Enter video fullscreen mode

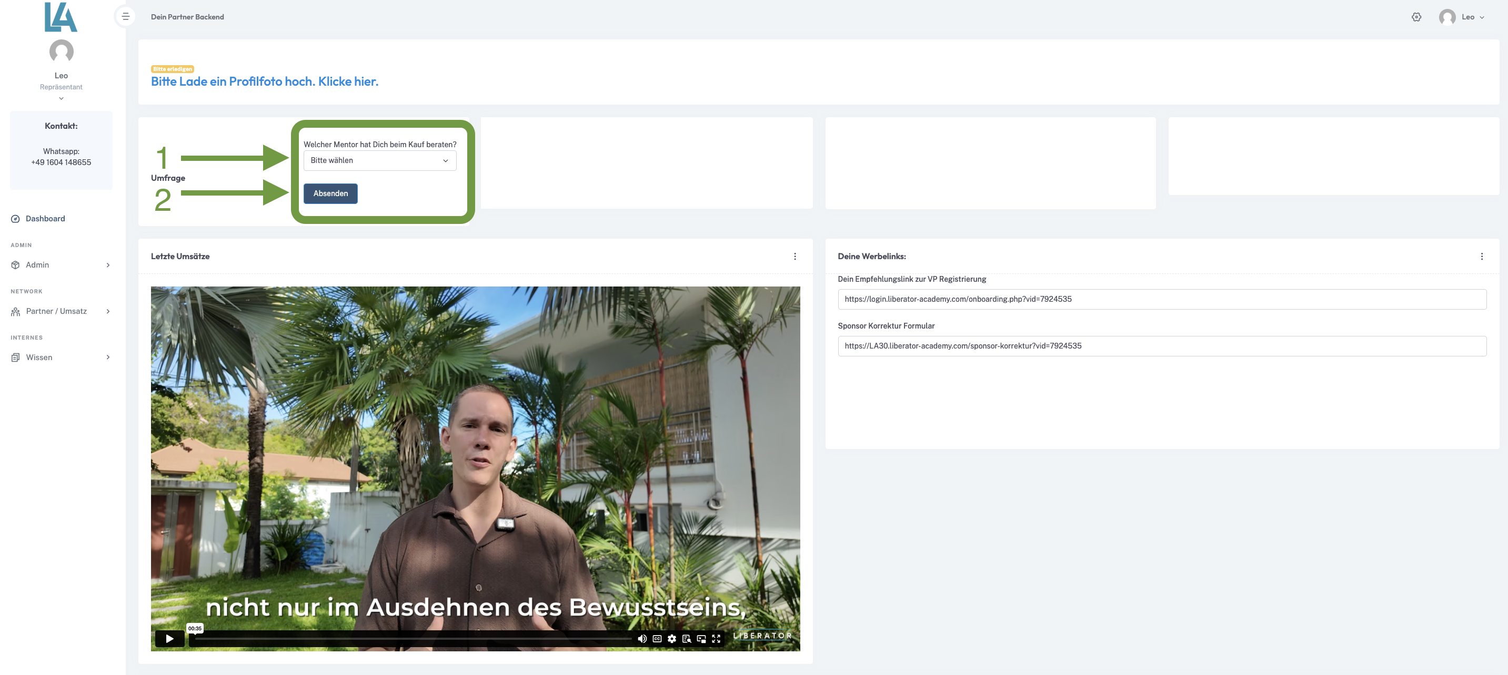tap(716, 638)
